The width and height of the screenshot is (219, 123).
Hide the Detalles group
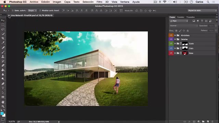pyautogui.click(x=171, y=39)
